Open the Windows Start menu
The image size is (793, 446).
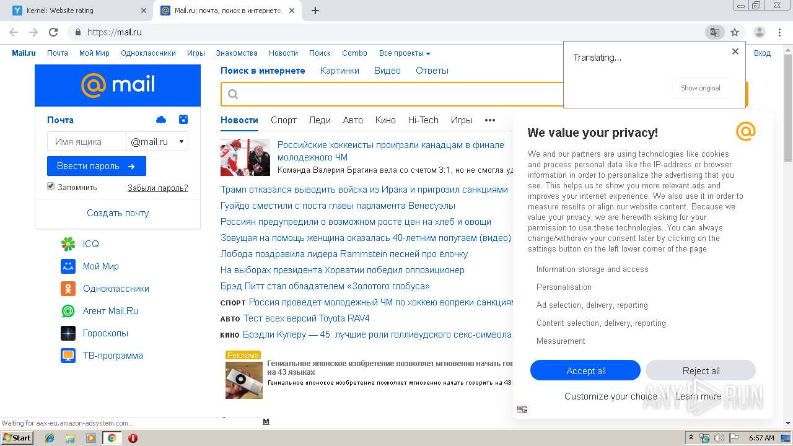coord(17,437)
